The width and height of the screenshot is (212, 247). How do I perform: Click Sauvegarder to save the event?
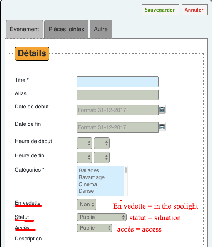pyautogui.click(x=160, y=10)
